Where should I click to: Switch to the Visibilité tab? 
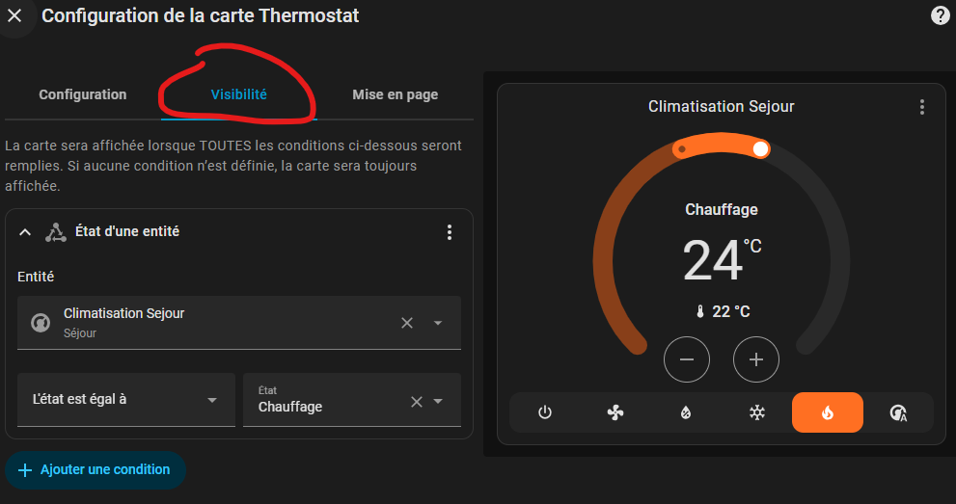pos(239,94)
